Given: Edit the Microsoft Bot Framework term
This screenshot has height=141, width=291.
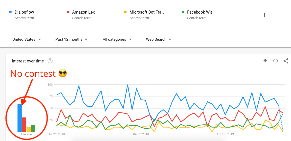Looking at the screenshot, I should (149, 15).
